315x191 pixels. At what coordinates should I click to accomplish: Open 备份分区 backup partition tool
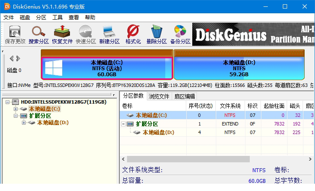coord(180,34)
